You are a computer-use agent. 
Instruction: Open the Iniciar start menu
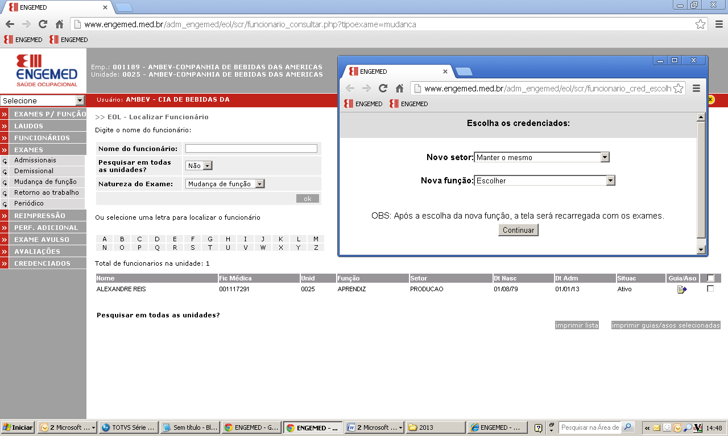click(x=18, y=427)
